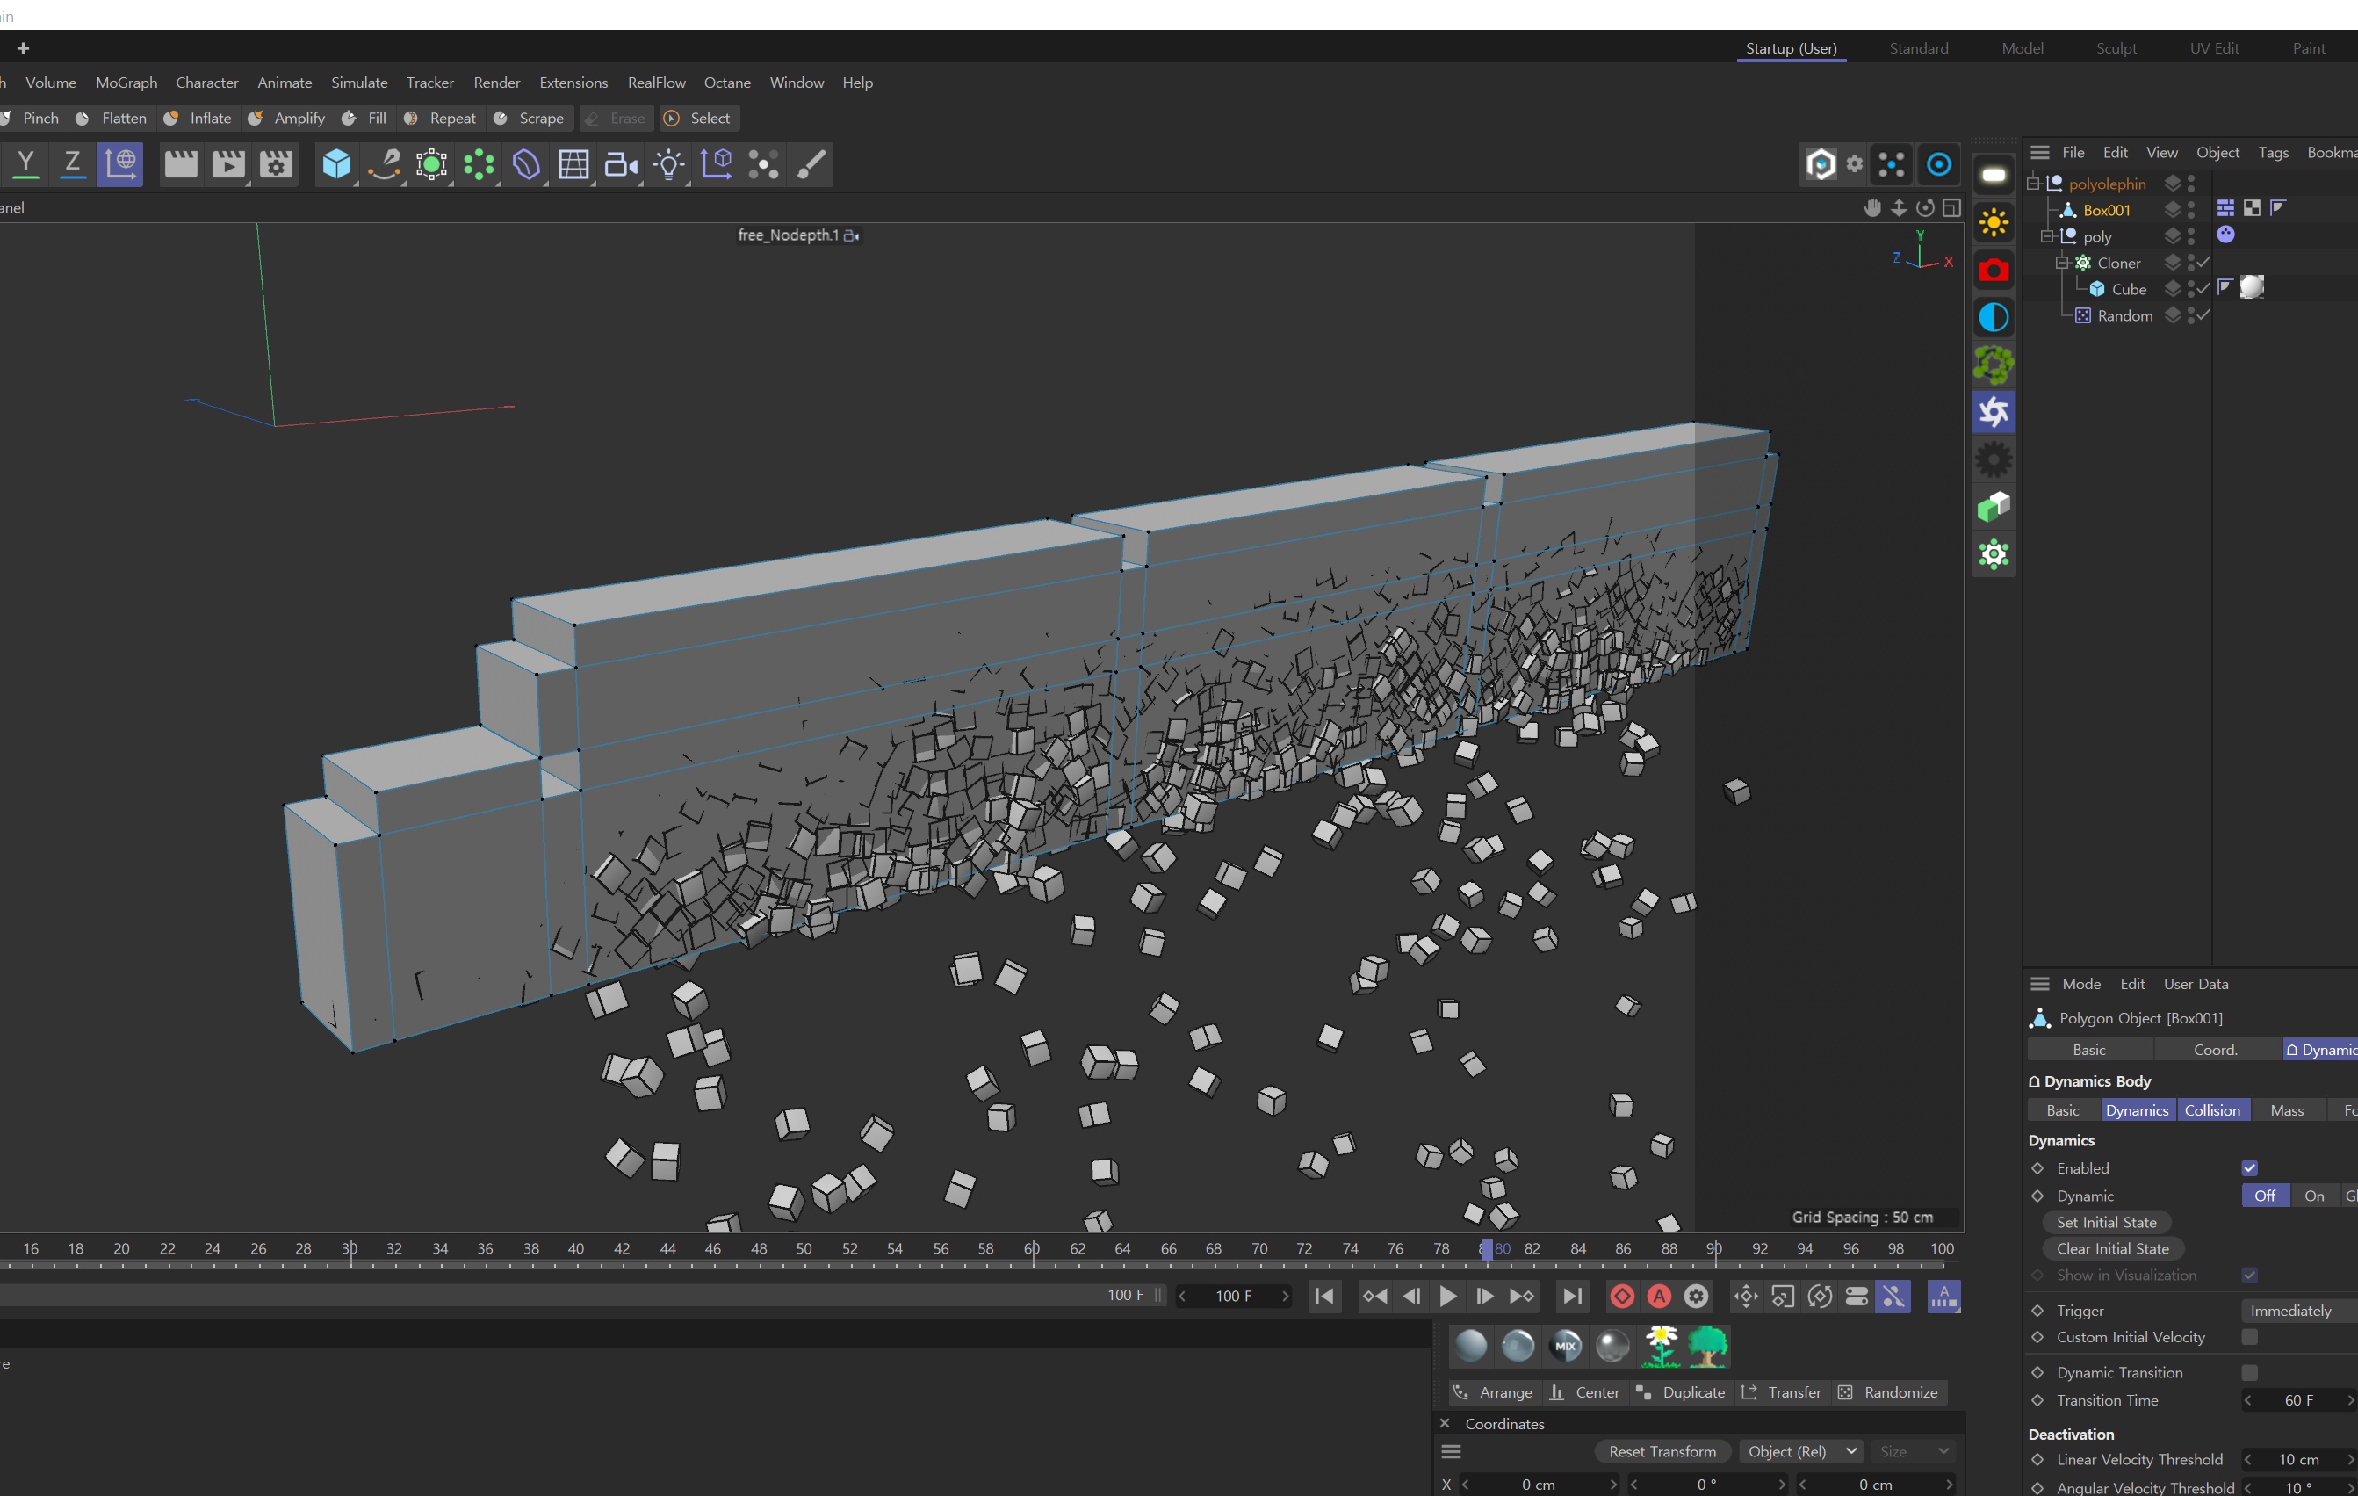Add a Camera from the toolbar
Screen dimensions: 2358x1496
[x=622, y=164]
